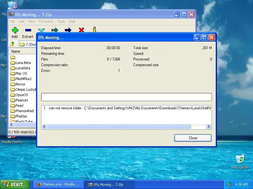The image size is (253, 189).
Task: Click the yellow Info icon in toolbar
Action: (95, 30)
